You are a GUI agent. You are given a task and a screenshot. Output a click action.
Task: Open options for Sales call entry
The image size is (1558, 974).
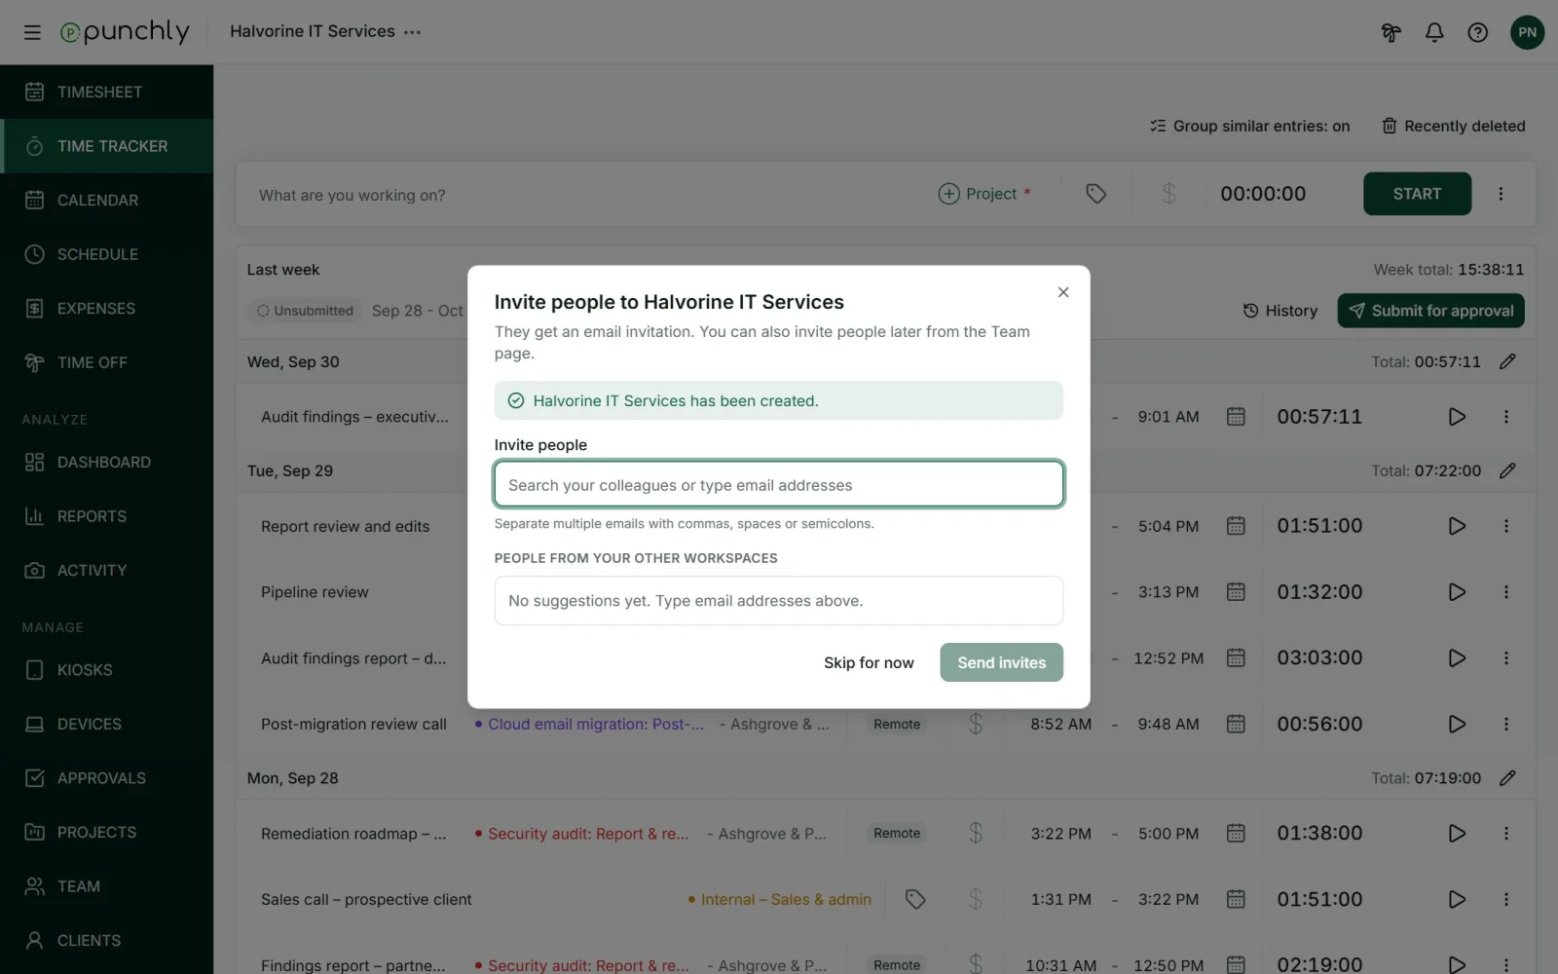pos(1506,899)
